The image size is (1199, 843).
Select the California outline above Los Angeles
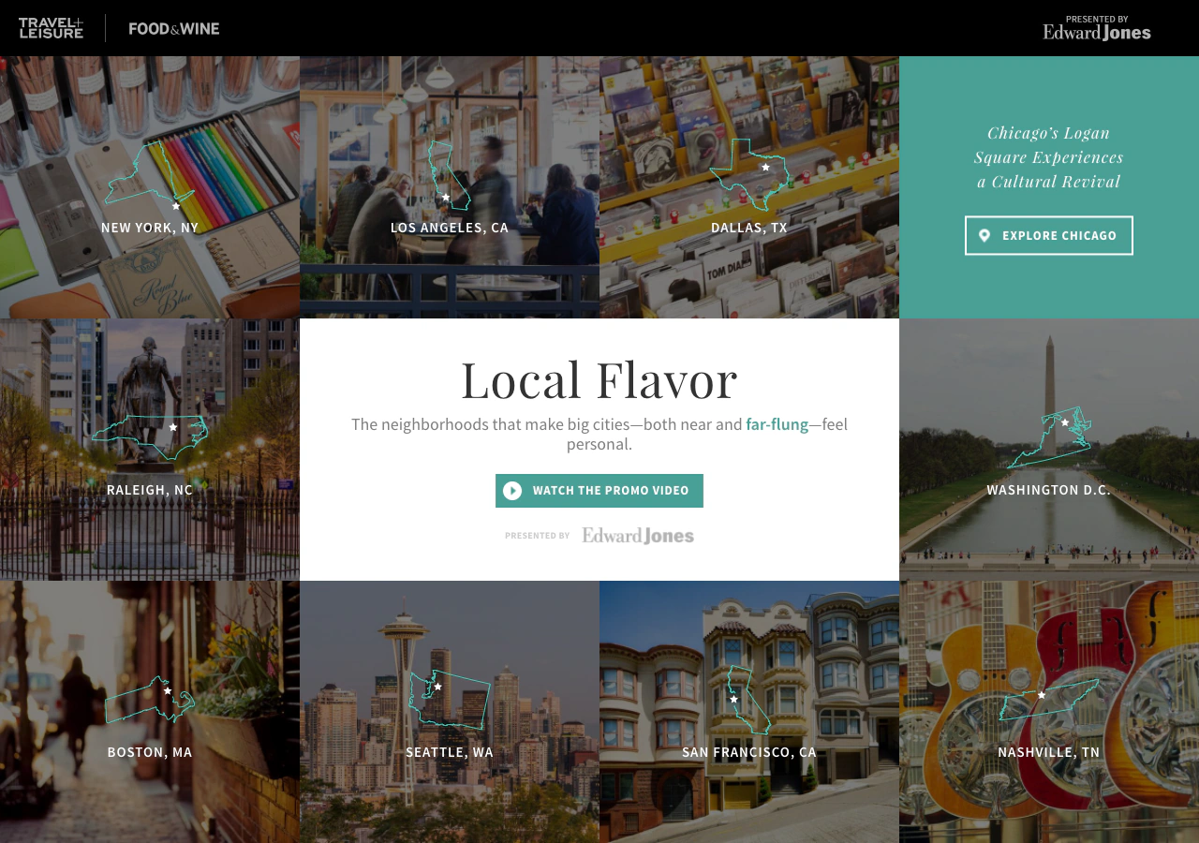coord(449,174)
